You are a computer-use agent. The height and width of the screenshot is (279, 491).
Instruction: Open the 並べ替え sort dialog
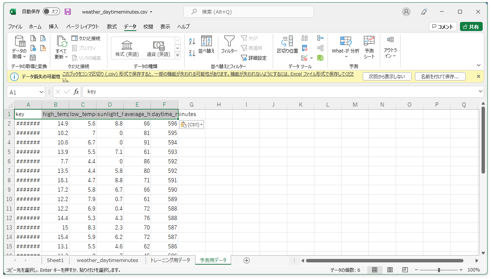click(x=207, y=45)
